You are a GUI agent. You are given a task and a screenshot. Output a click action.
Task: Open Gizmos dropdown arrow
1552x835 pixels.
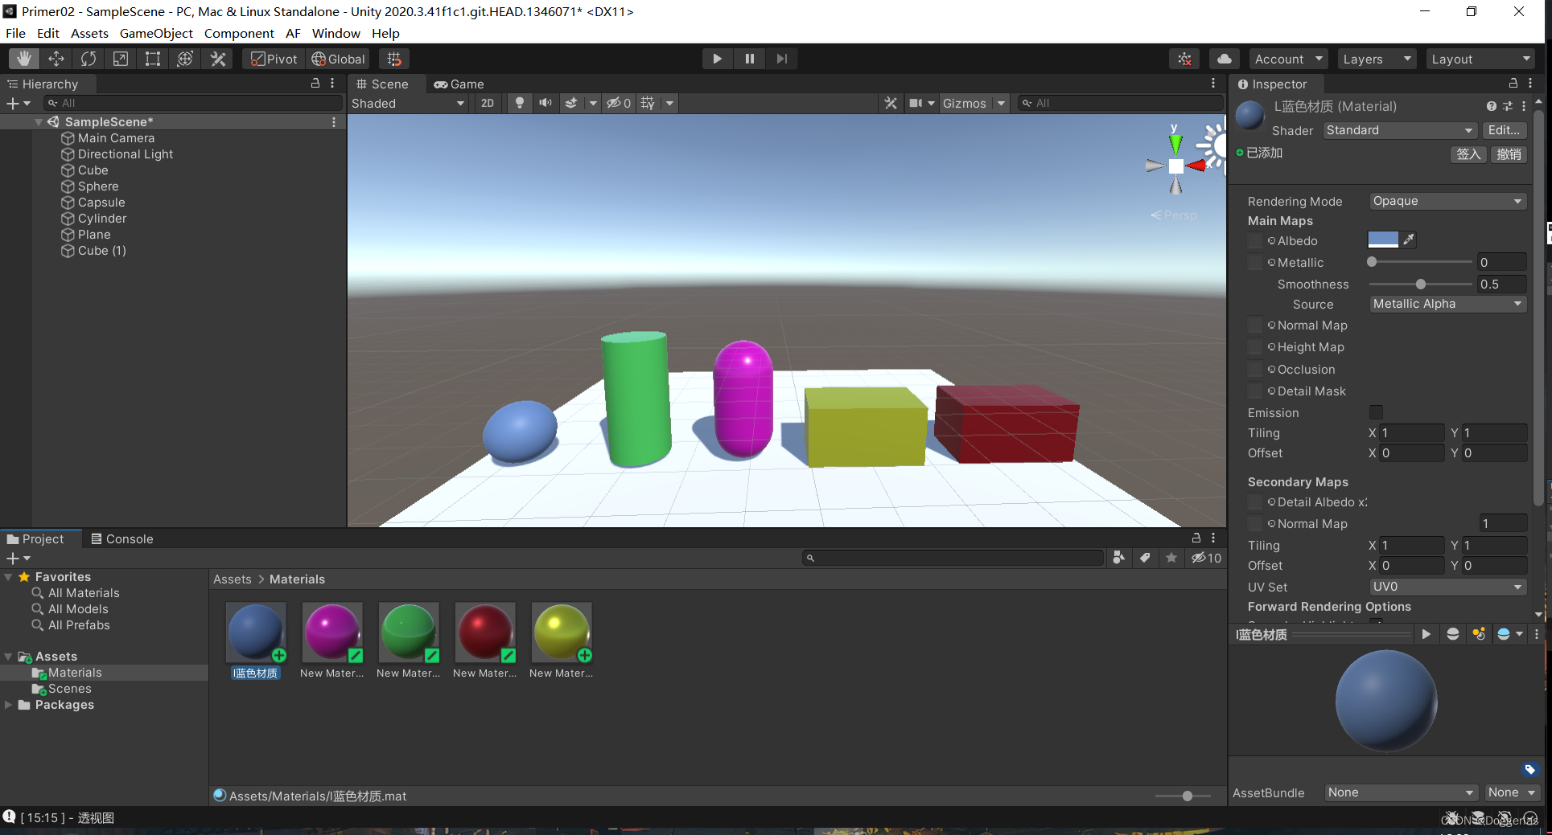click(x=1001, y=103)
